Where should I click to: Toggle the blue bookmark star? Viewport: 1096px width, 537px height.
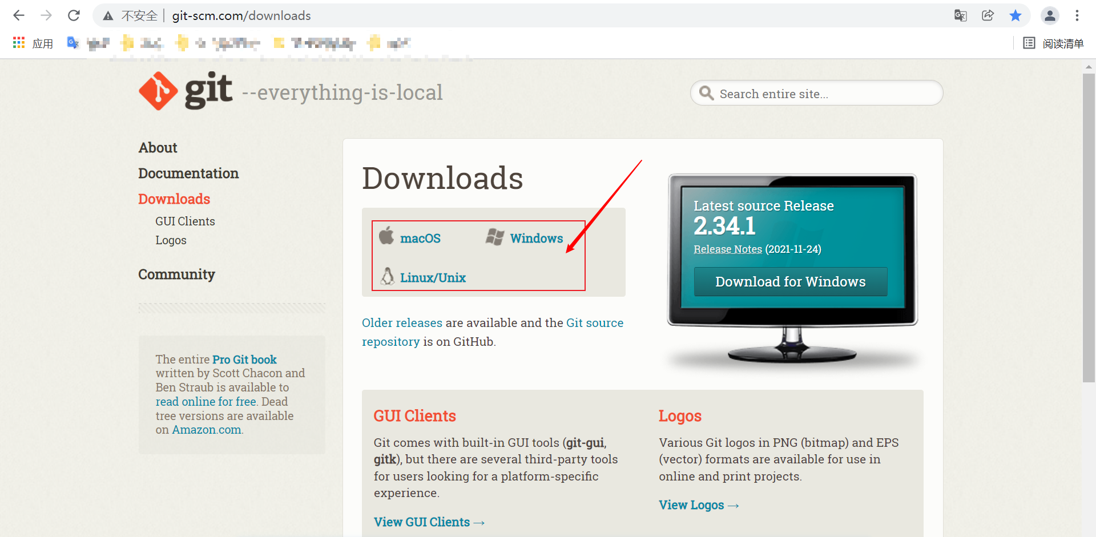tap(1016, 15)
